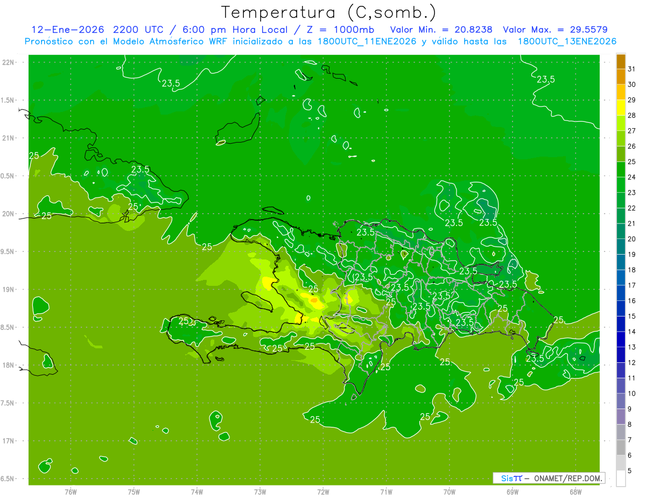The height and width of the screenshot is (499, 646).
Task: Click the '72W' longitude axis label
Action: (x=323, y=492)
